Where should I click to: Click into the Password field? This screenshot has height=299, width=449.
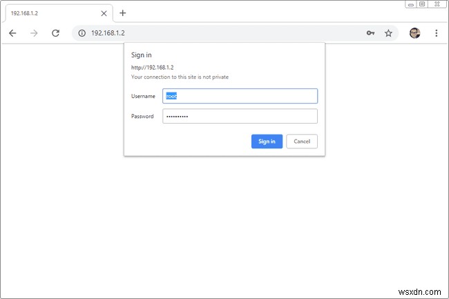pyautogui.click(x=240, y=116)
